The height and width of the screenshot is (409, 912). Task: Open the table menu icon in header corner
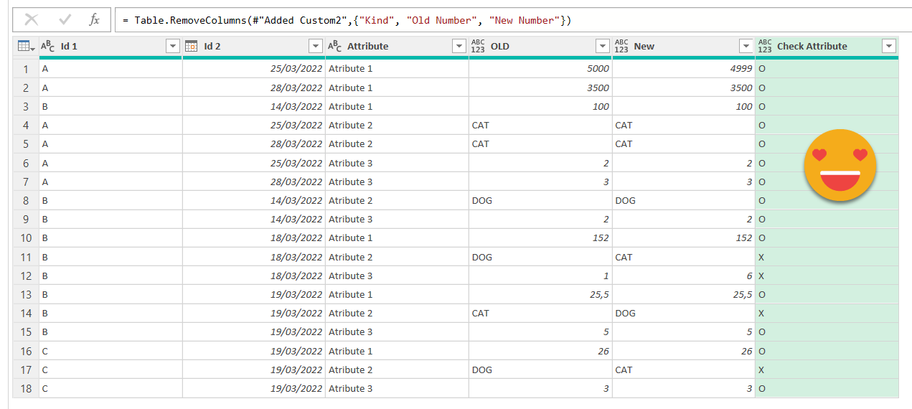click(25, 46)
